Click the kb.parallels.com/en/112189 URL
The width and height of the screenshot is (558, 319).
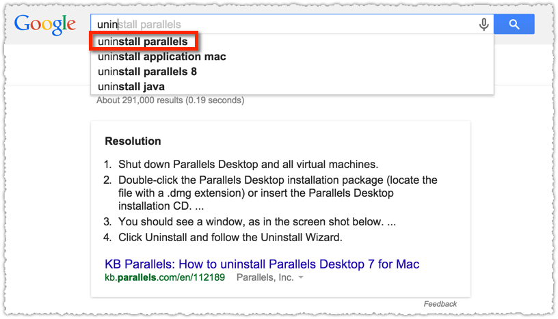click(165, 277)
